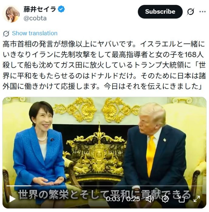Image resolution: width=209 pixels, height=212 pixels.
Task: Visit the @cobta handle link
Action: 35,18
